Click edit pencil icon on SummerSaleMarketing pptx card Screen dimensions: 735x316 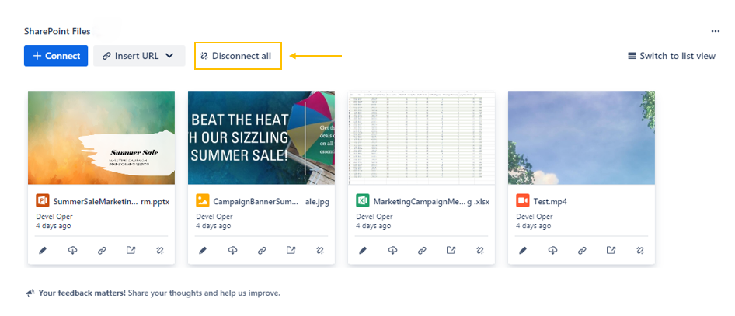coord(43,250)
